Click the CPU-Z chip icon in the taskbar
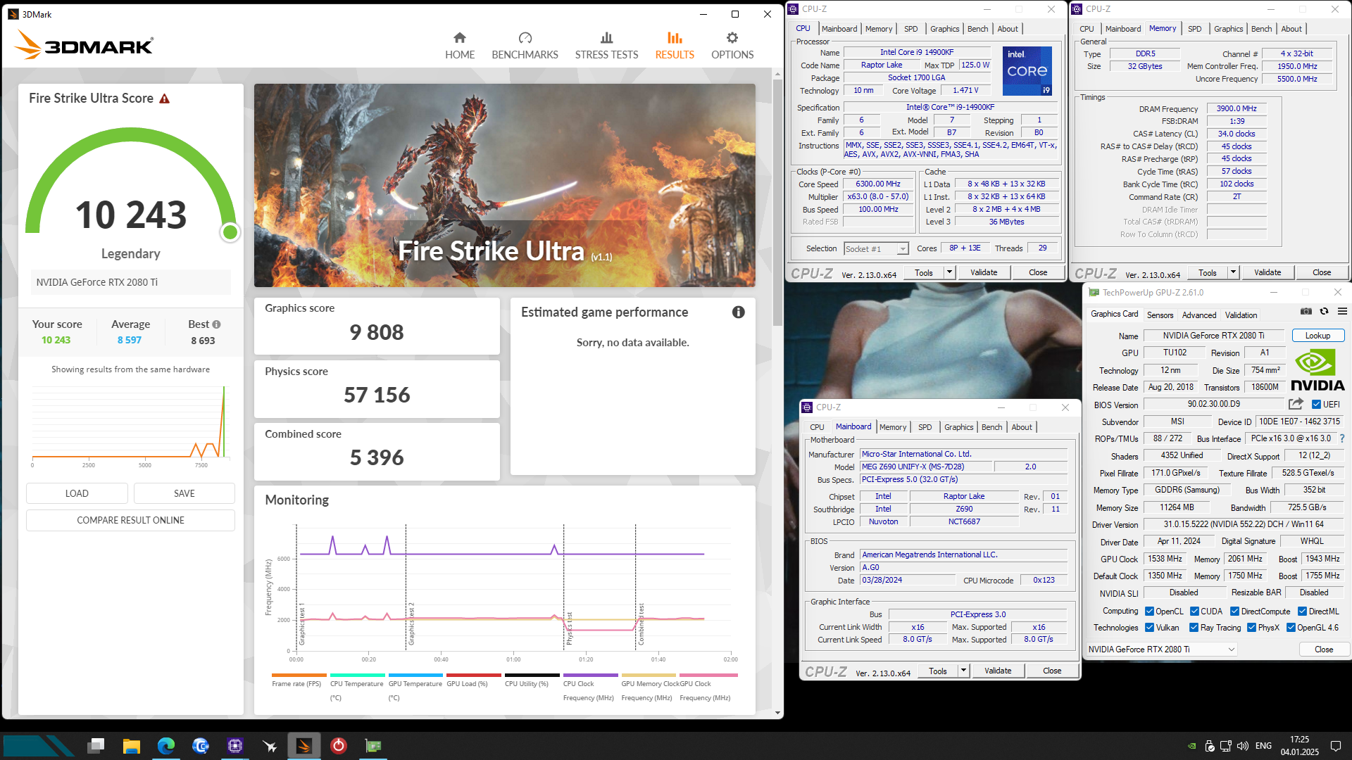This screenshot has width=1352, height=760. (x=234, y=746)
